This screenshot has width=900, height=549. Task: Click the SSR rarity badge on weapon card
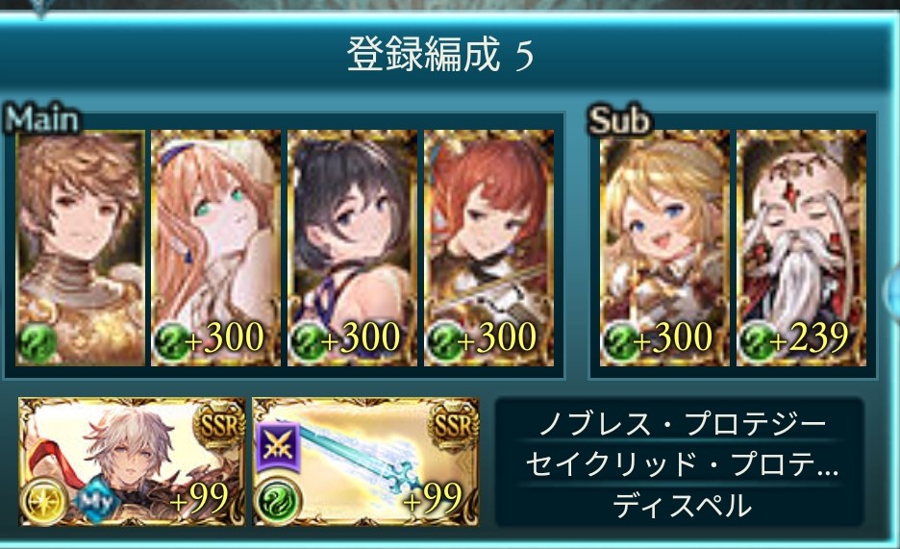coord(453,425)
